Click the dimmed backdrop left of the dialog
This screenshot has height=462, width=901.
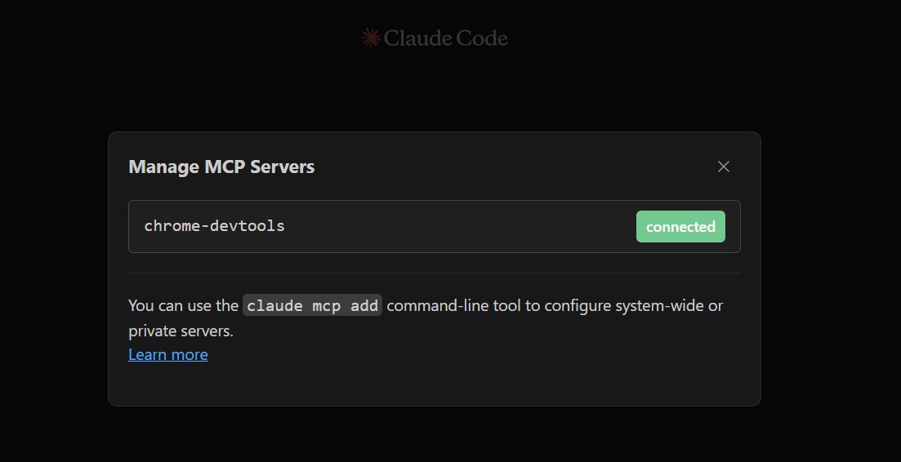[x=53, y=269]
